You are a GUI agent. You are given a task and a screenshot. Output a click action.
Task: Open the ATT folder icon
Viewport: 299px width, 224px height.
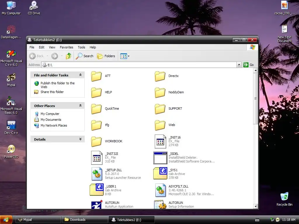[x=96, y=76]
